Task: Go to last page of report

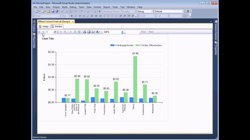Action: pos(65,32)
